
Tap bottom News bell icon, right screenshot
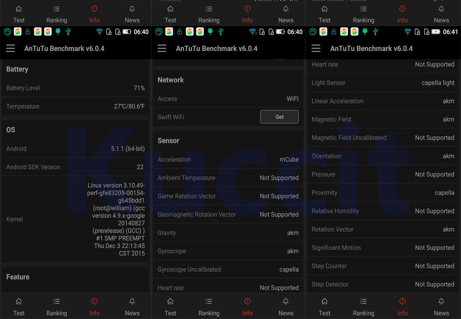441,302
